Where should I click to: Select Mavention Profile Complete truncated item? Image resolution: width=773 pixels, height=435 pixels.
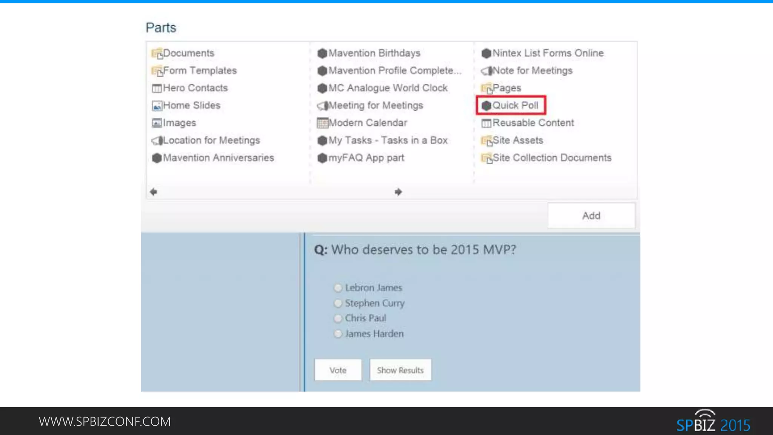[x=394, y=71]
